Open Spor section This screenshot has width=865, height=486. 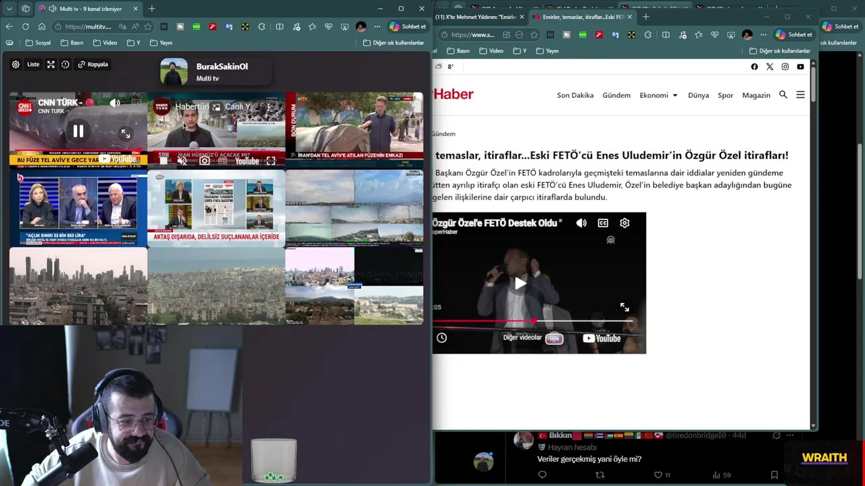click(725, 95)
